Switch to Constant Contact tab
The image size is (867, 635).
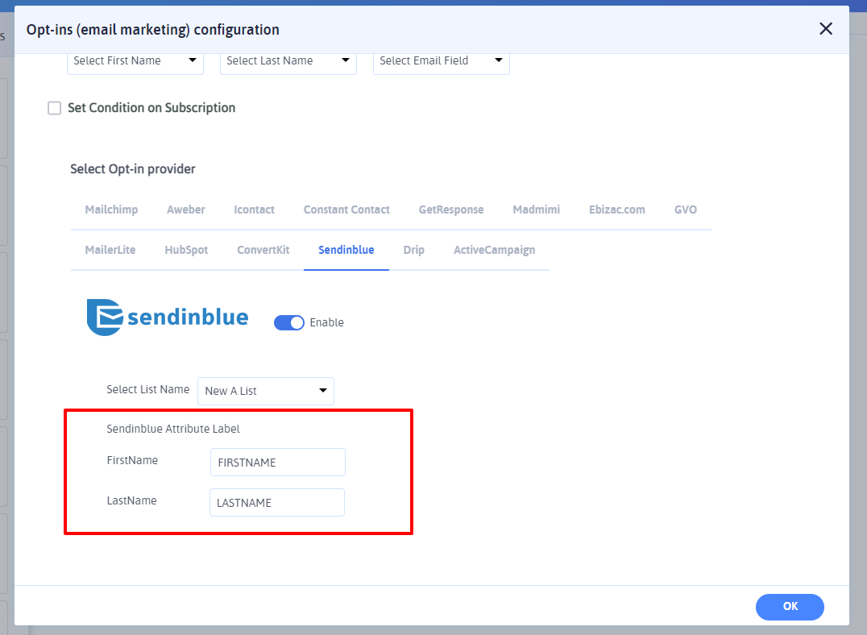tap(346, 210)
